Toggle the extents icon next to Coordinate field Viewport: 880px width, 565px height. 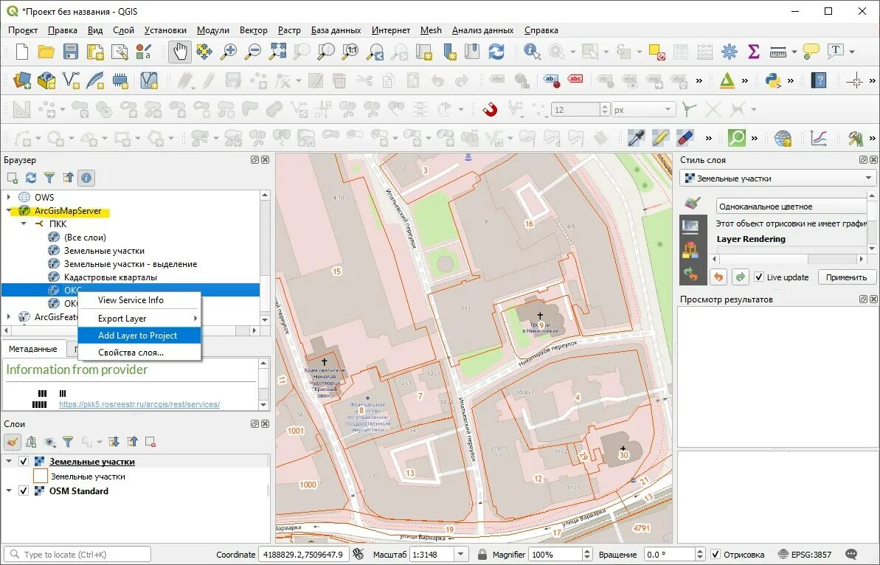[x=359, y=555]
